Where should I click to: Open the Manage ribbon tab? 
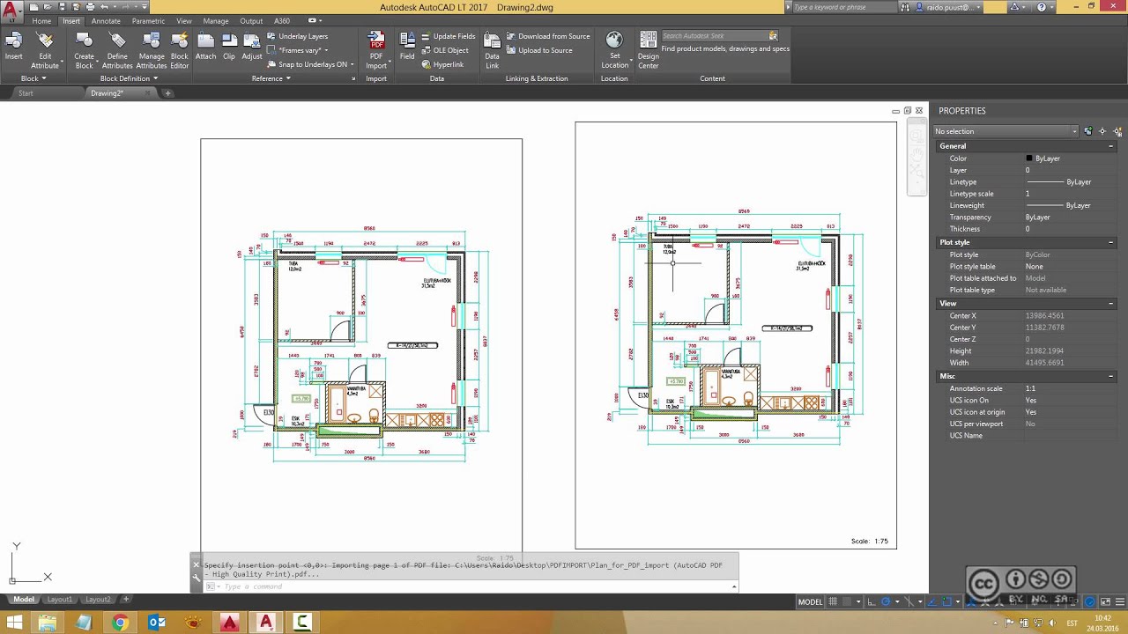coord(216,21)
